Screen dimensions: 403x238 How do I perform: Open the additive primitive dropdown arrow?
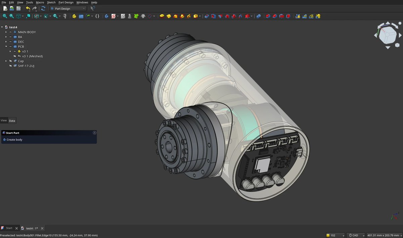[200, 16]
